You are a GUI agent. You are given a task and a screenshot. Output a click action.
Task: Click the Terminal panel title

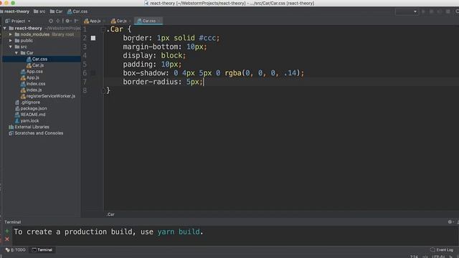13,222
